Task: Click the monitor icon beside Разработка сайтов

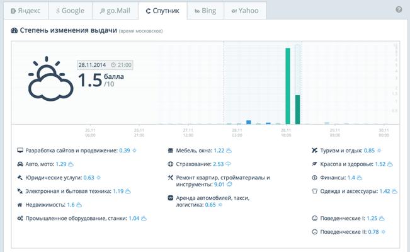Action: 20,151
